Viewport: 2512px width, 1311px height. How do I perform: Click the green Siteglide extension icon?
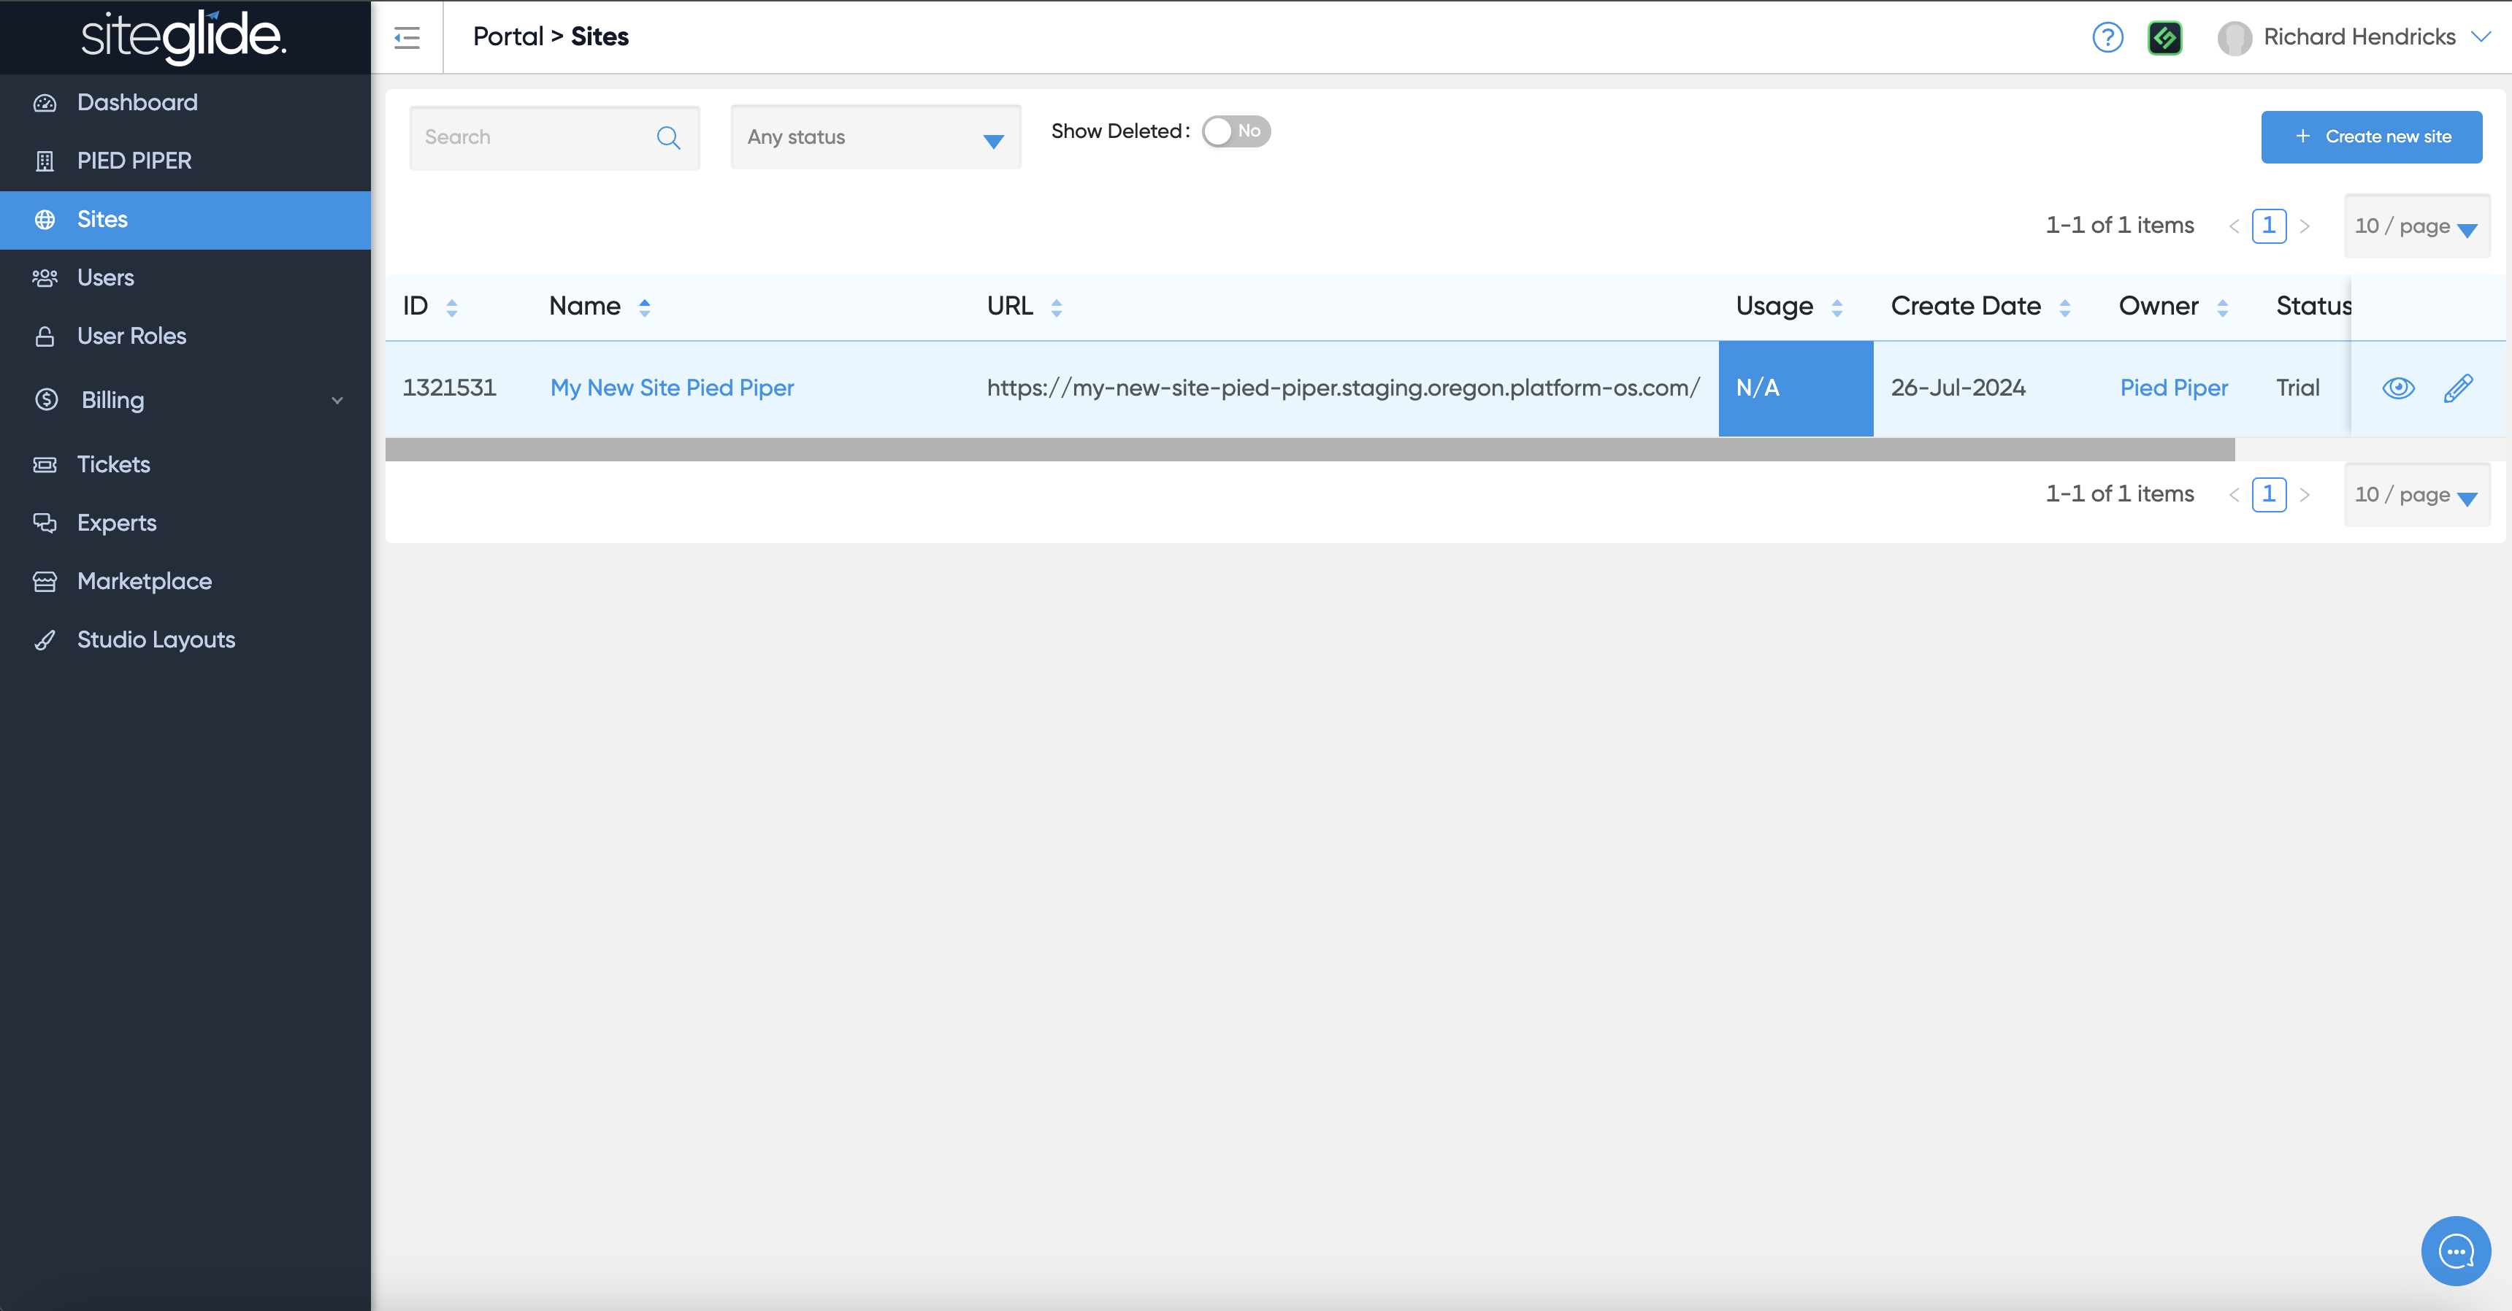tap(2164, 38)
